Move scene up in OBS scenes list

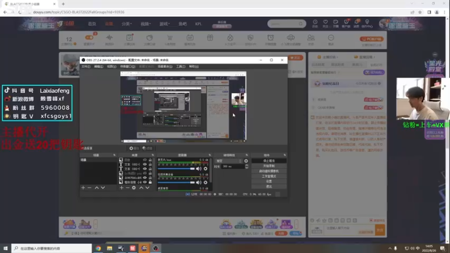(97, 188)
